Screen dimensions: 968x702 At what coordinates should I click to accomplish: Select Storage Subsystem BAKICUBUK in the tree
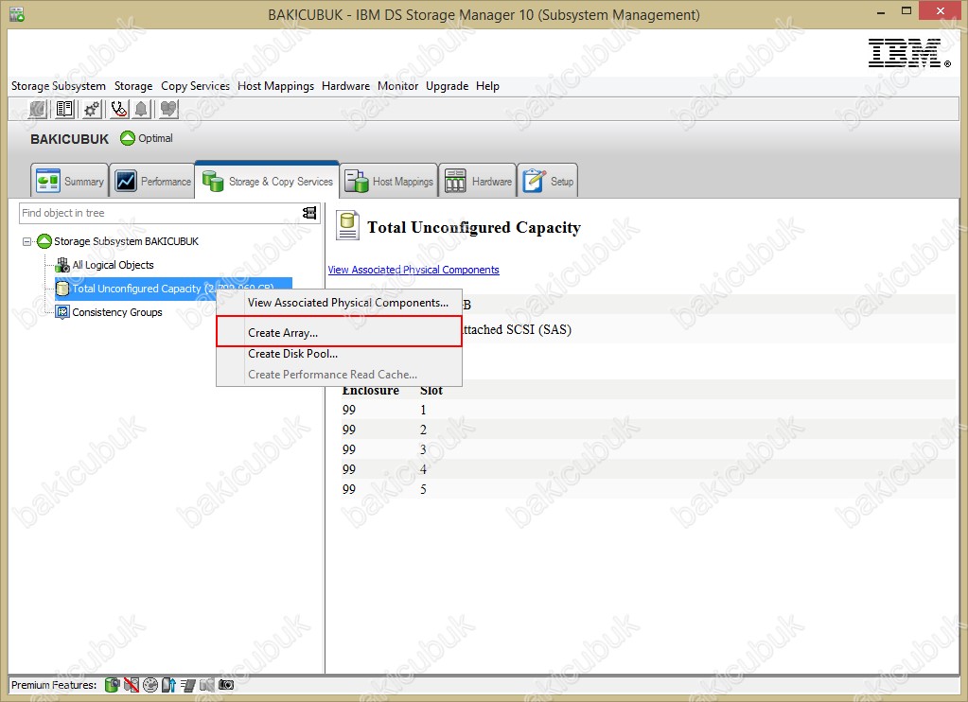click(126, 241)
